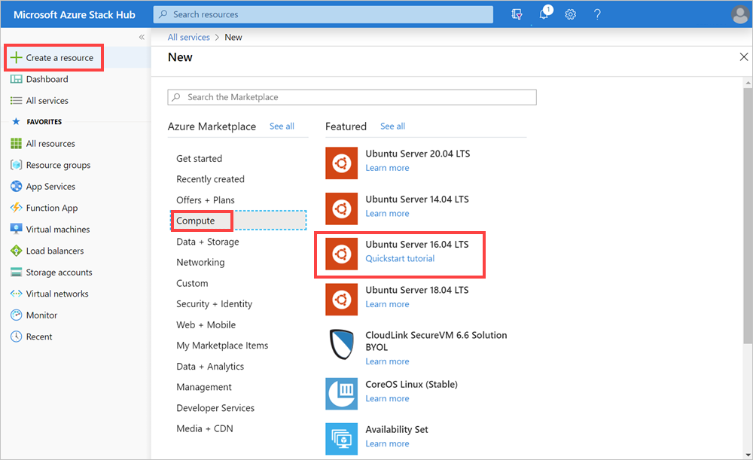Choose the Networking marketplace category
Screen dimensions: 753x460
click(200, 263)
